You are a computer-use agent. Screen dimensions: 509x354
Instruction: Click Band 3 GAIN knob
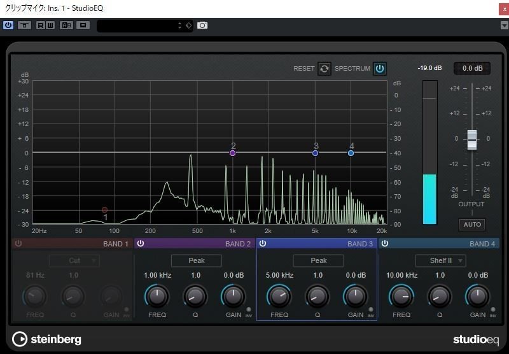356,296
